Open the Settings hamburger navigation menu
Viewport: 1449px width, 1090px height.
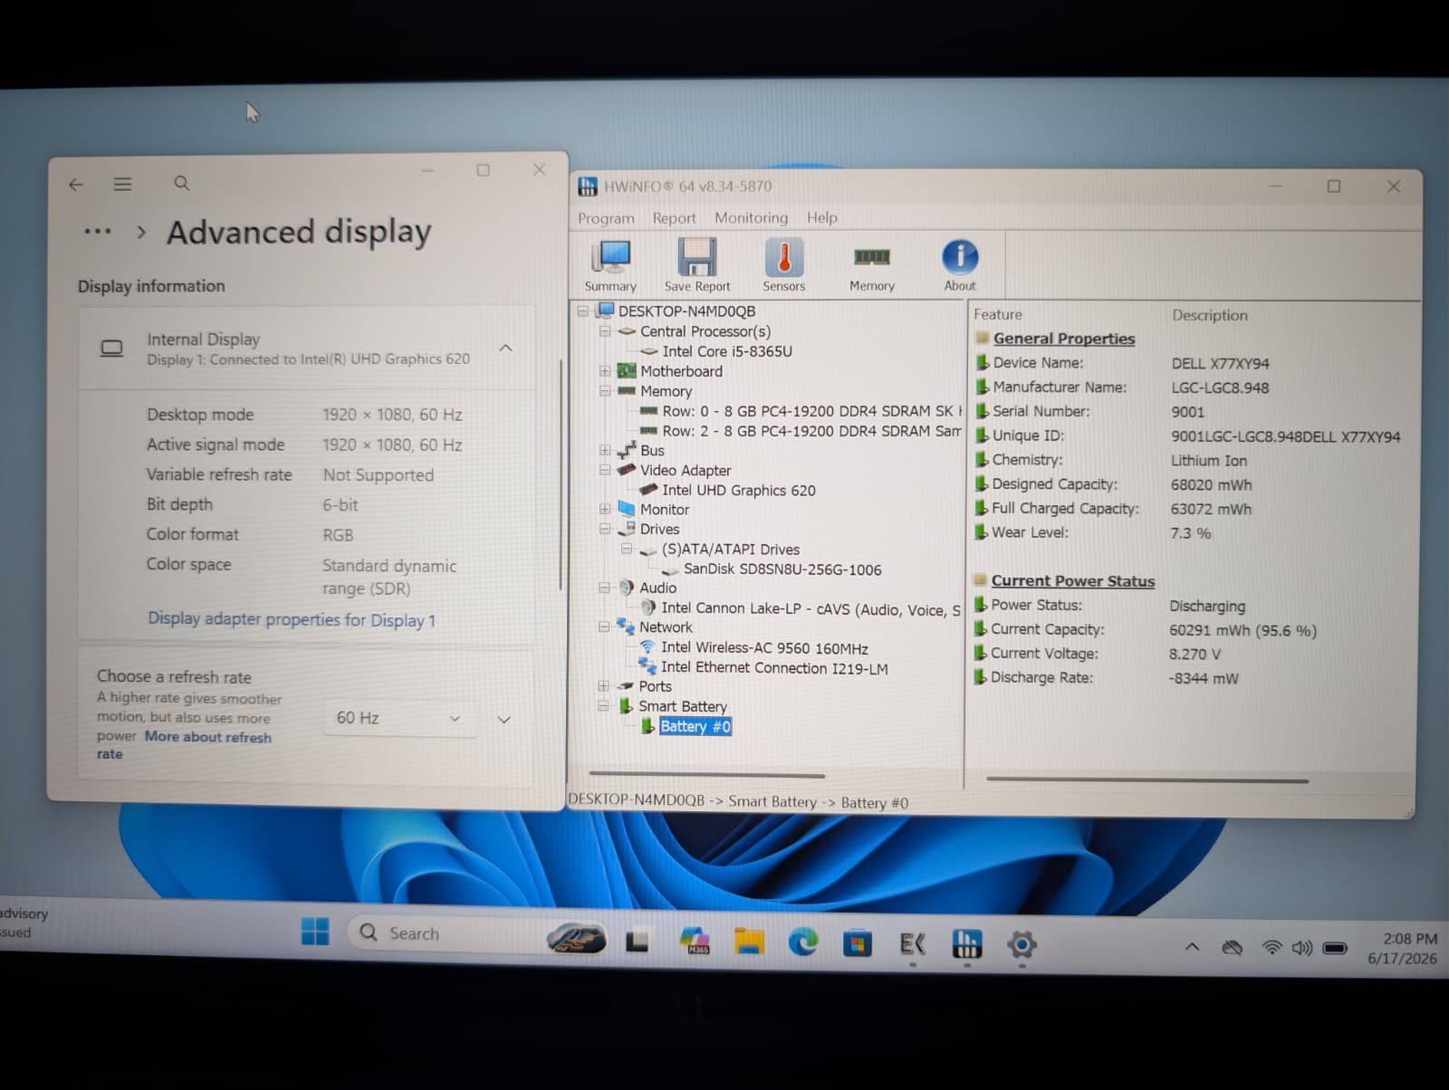123,184
